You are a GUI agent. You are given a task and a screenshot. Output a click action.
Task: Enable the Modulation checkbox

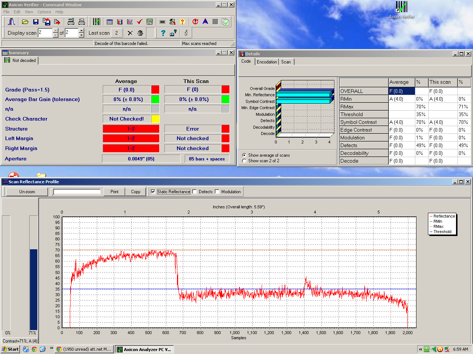pos(217,192)
